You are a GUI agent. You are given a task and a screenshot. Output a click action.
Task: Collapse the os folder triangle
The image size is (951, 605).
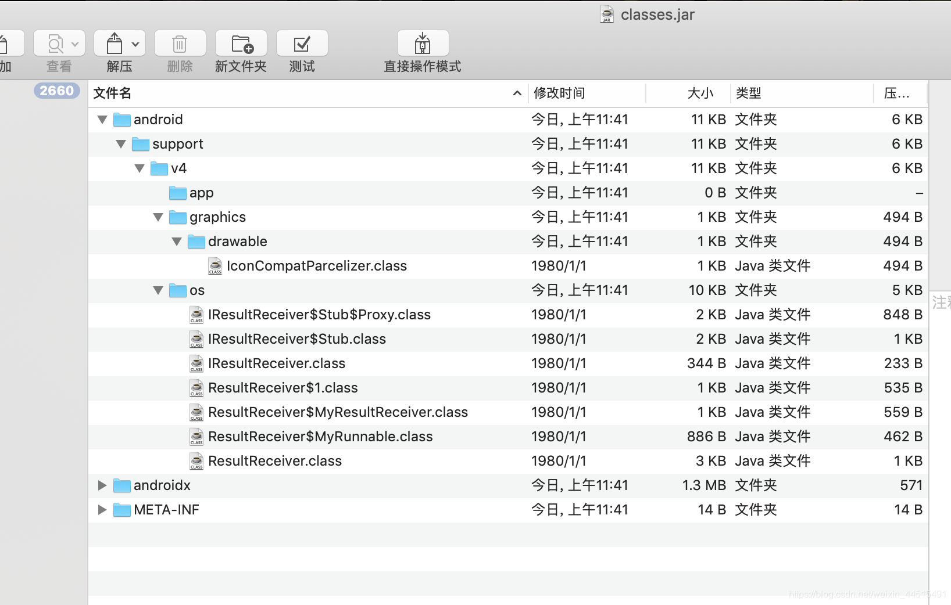[x=158, y=290]
